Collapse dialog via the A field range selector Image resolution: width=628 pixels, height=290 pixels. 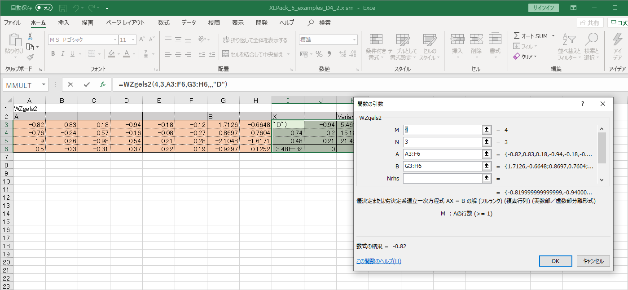coord(486,154)
